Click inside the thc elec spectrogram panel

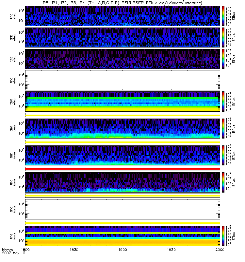(122, 59)
